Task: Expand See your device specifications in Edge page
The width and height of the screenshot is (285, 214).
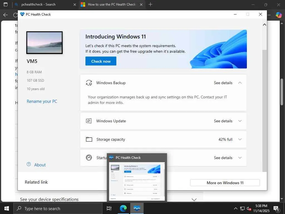Action: tap(194, 200)
